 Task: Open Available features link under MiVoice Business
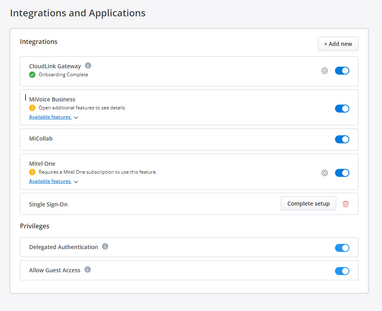[x=50, y=117]
